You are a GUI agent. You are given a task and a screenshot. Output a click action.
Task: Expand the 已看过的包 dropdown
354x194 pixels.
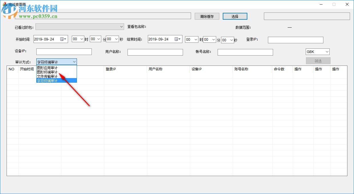coord(80,27)
